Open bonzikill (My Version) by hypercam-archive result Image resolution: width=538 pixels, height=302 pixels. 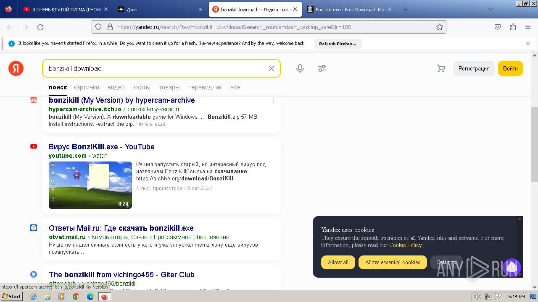point(122,100)
